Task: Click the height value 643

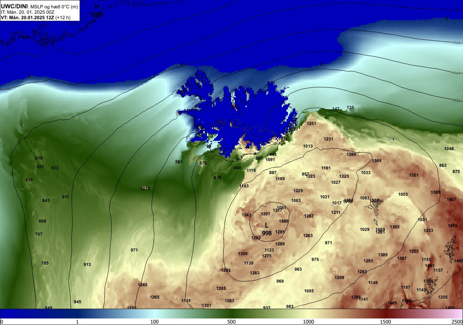Action: (46, 201)
